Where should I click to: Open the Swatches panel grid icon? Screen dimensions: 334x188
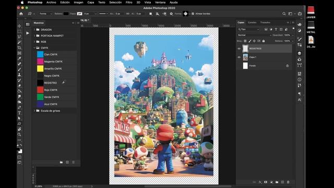click(x=28, y=25)
